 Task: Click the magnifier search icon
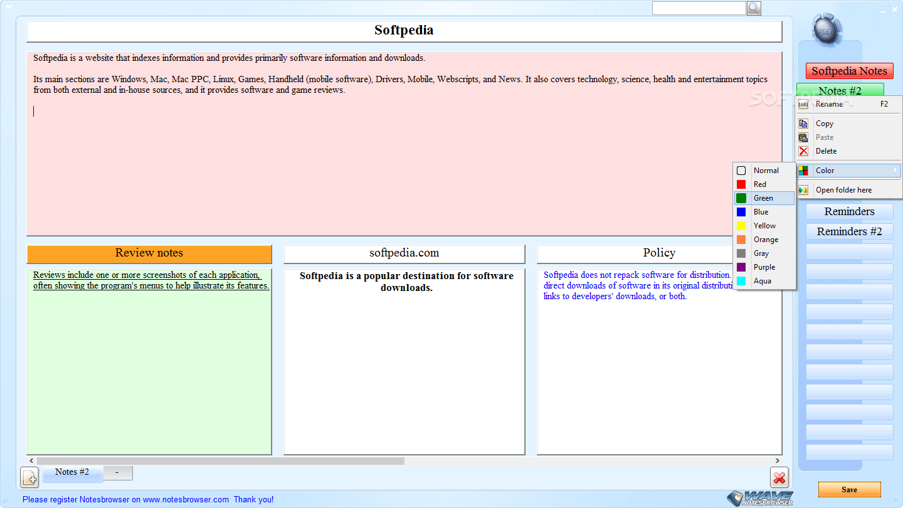pyautogui.click(x=753, y=8)
